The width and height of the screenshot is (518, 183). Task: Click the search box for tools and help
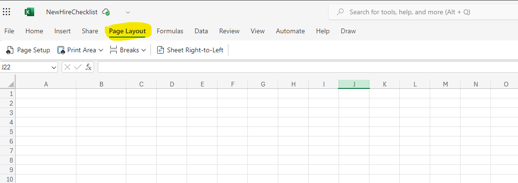pos(423,12)
